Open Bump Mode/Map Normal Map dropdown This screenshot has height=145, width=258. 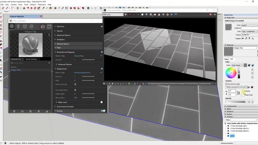point(88,56)
